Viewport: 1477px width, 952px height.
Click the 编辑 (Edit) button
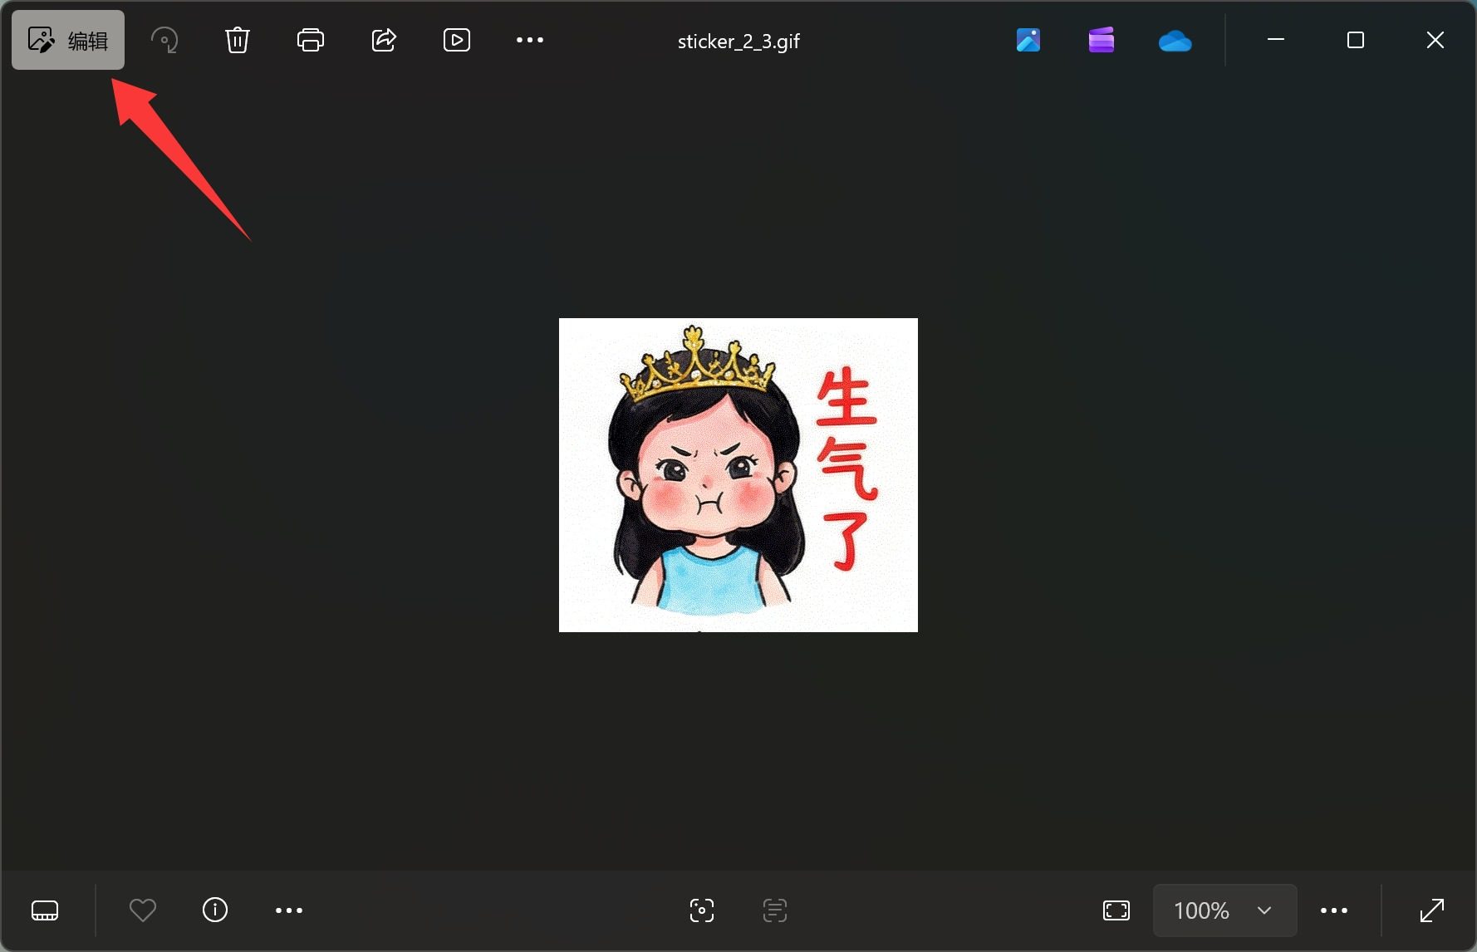coord(68,40)
